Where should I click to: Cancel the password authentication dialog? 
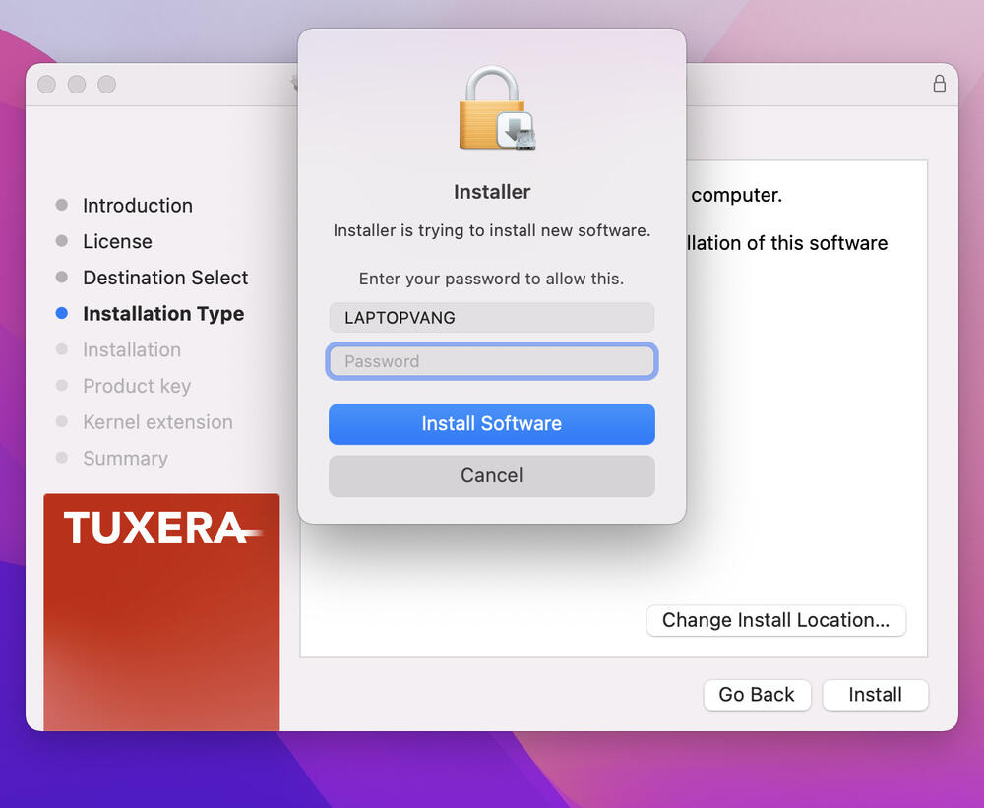coord(491,475)
